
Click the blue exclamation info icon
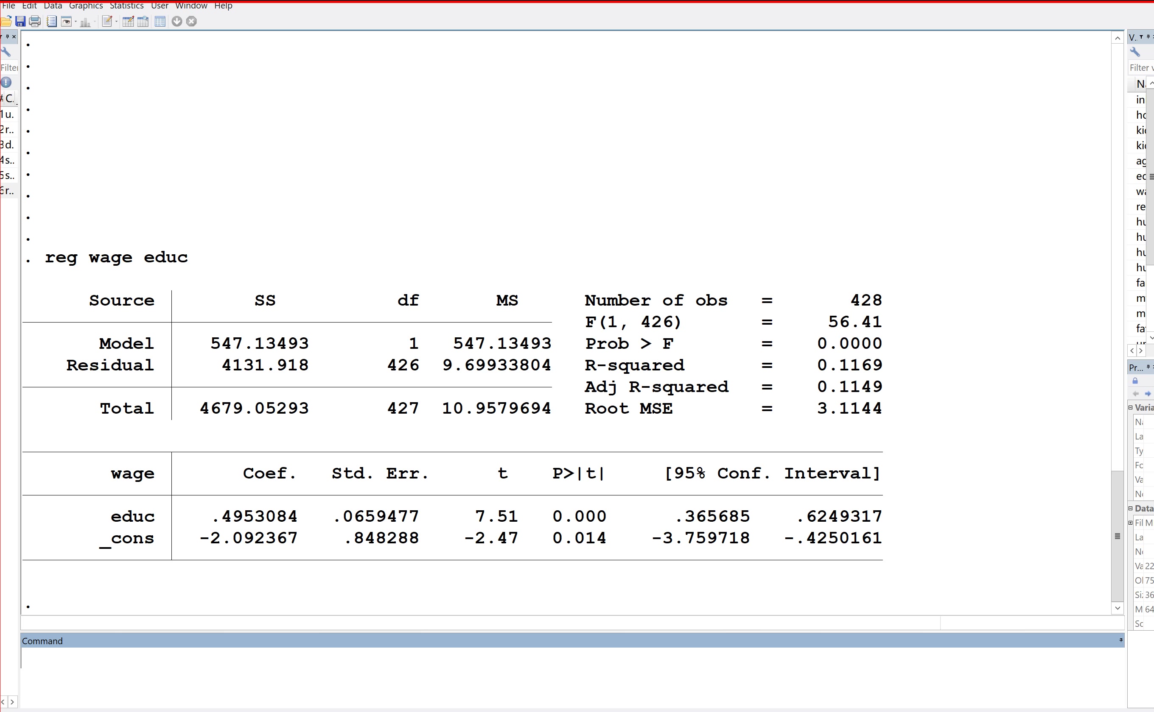point(6,82)
